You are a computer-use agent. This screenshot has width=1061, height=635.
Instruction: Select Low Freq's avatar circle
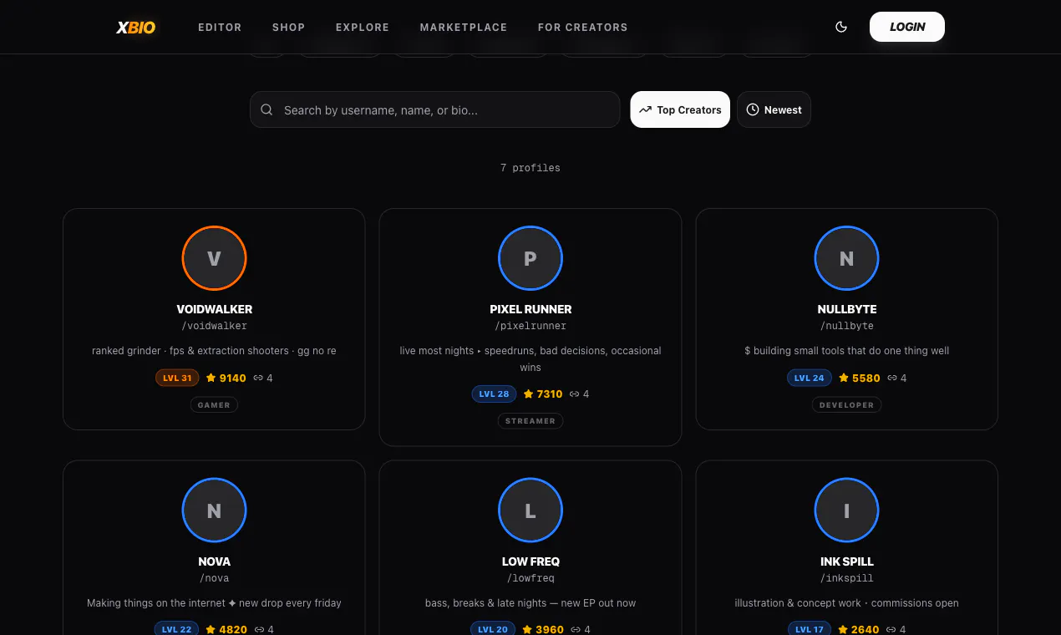530,511
